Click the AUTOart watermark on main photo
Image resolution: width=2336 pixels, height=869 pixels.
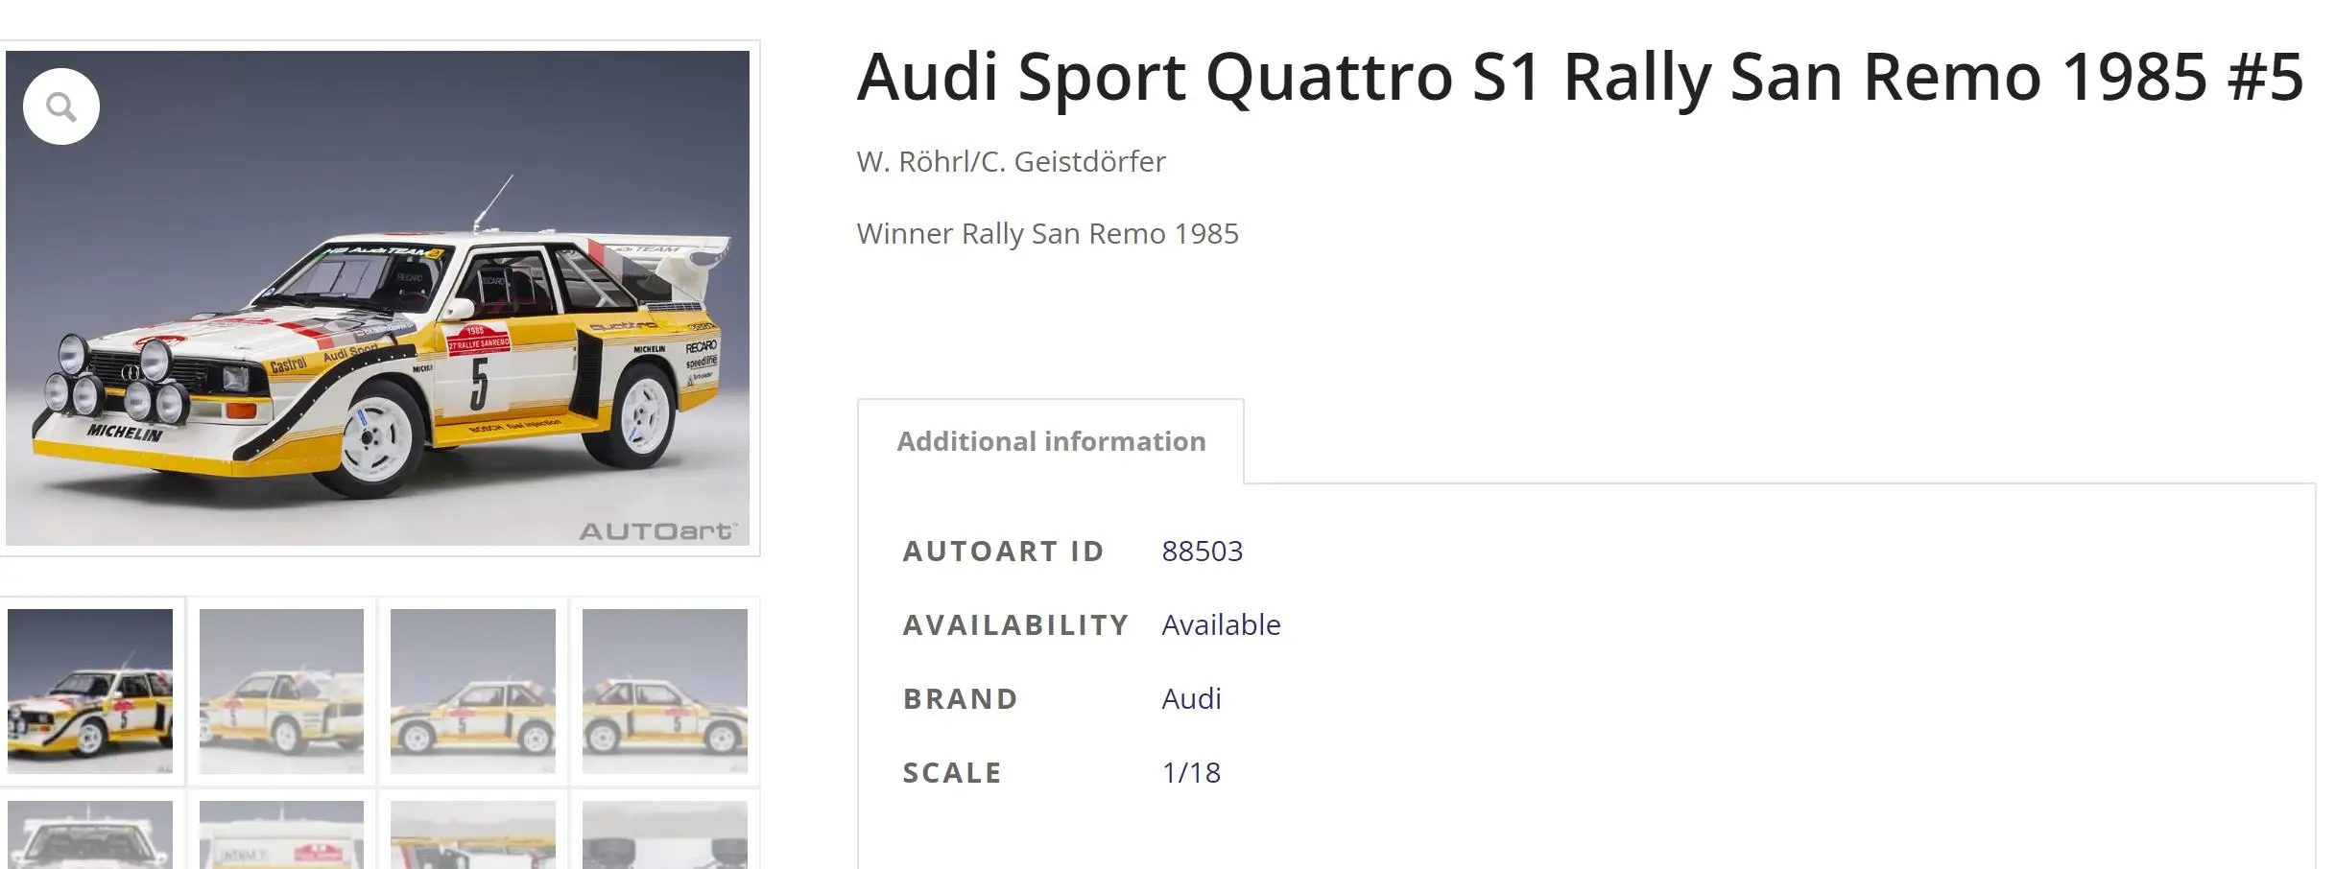[658, 531]
